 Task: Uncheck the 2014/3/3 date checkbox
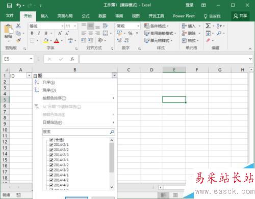click(x=51, y=170)
